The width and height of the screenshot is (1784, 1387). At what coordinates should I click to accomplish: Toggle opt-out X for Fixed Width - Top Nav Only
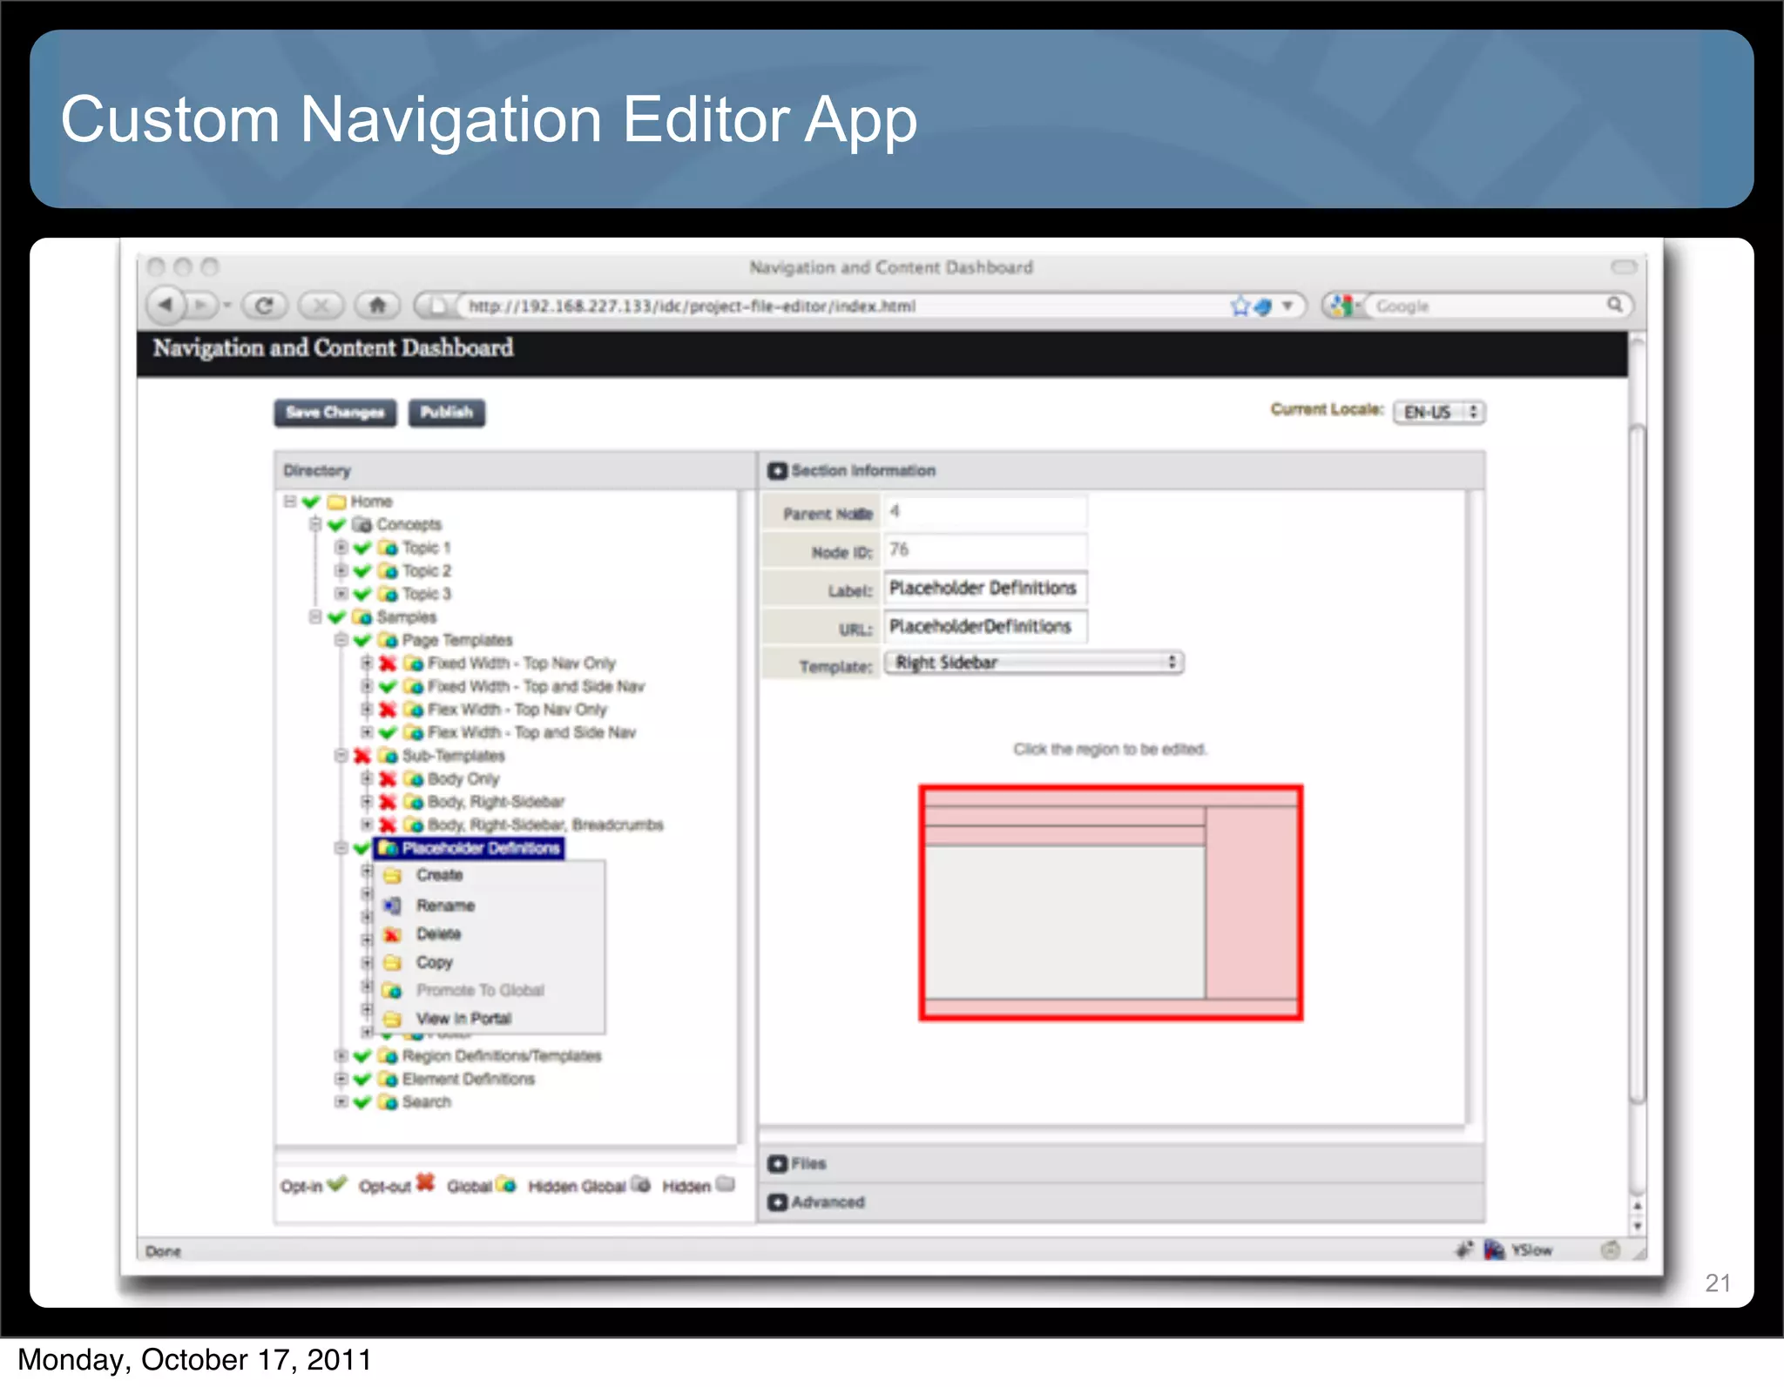tap(388, 663)
